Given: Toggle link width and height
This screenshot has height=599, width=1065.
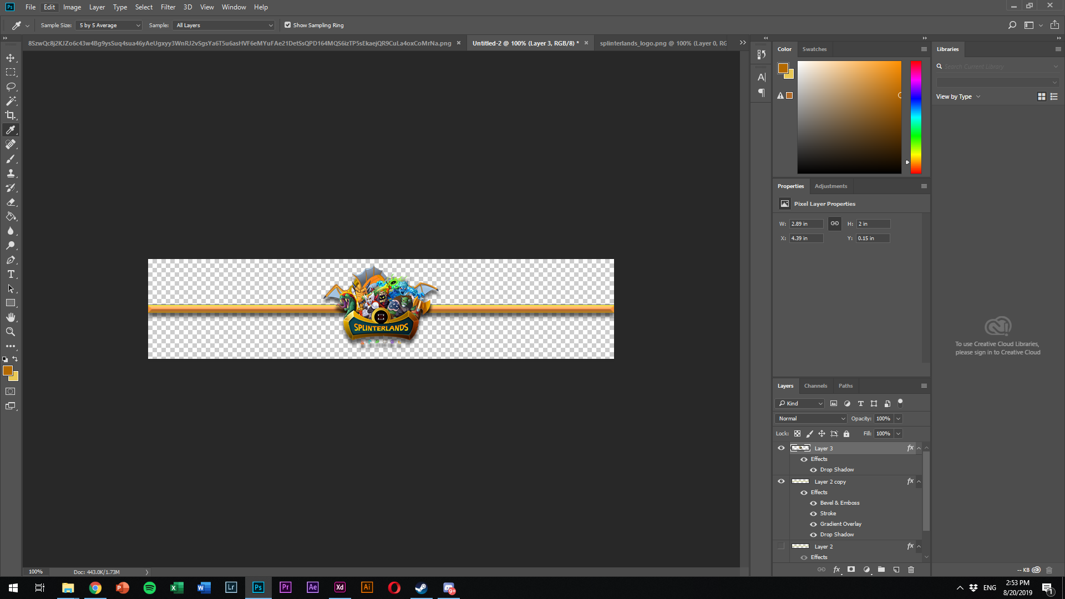Looking at the screenshot, I should click(835, 224).
